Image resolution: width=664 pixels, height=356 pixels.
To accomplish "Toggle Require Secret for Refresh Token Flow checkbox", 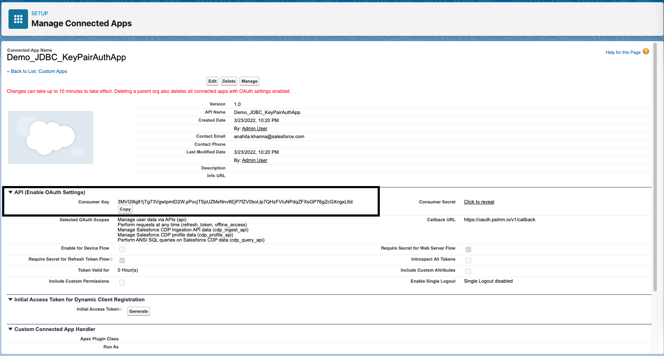I will pos(122,260).
